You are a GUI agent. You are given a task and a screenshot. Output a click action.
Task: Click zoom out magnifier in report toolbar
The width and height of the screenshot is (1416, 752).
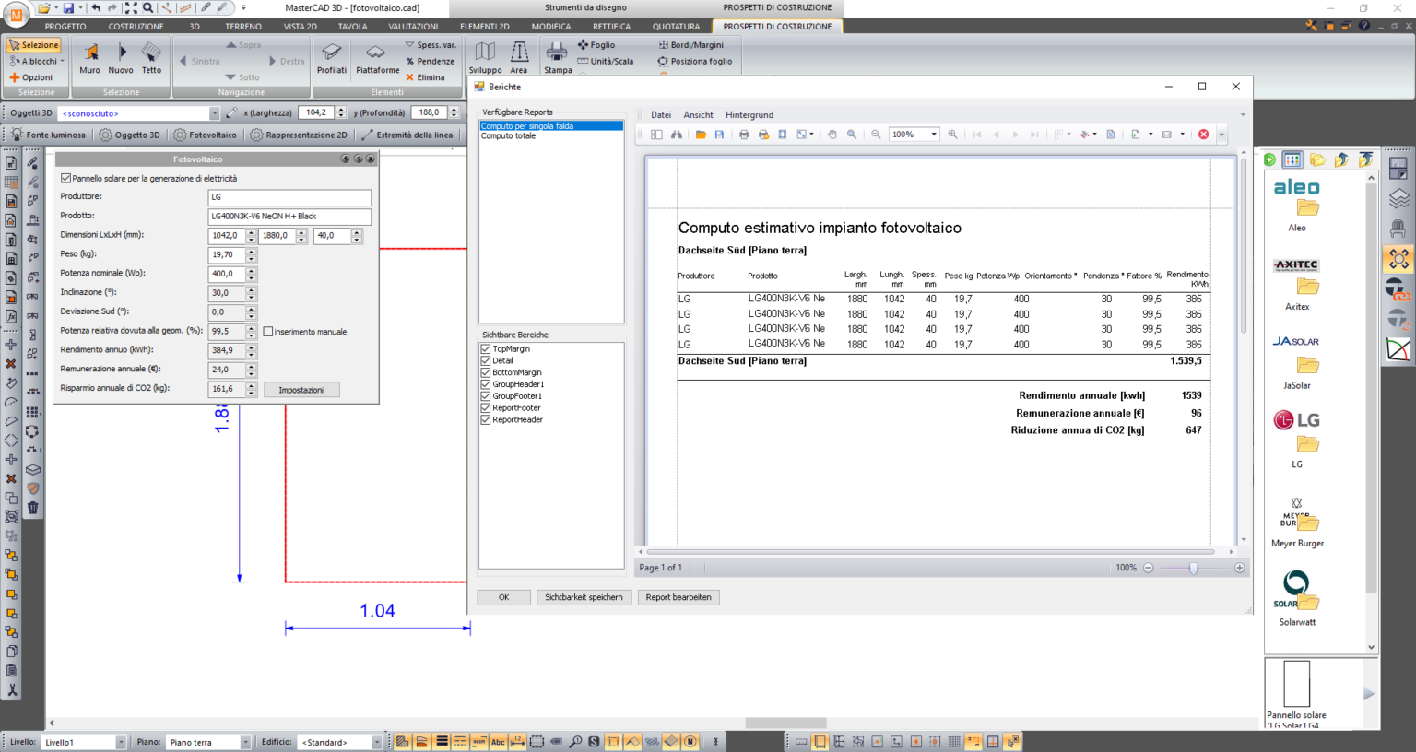(x=876, y=135)
